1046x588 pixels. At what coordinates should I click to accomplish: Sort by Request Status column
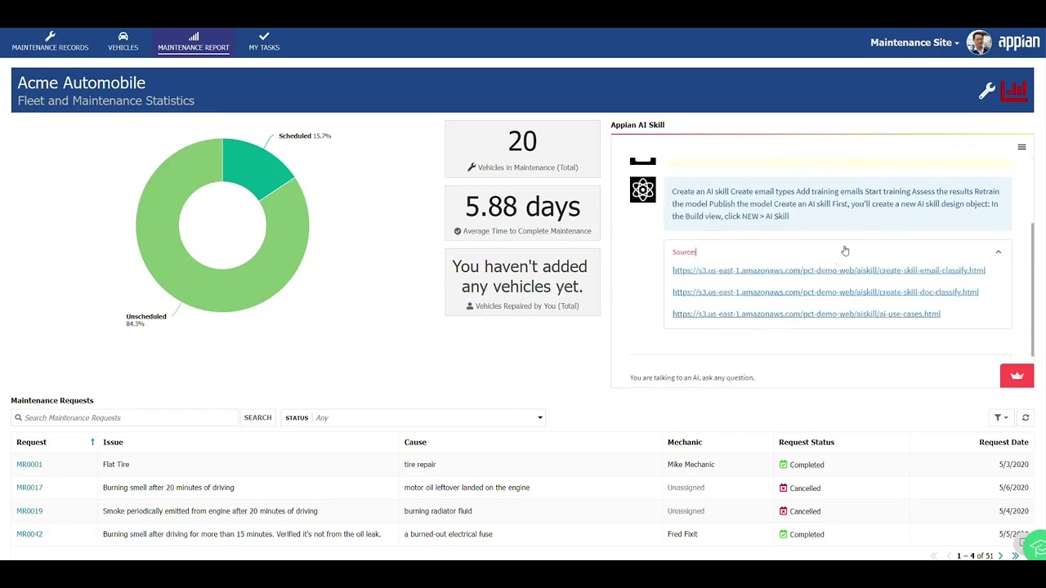[x=807, y=443]
